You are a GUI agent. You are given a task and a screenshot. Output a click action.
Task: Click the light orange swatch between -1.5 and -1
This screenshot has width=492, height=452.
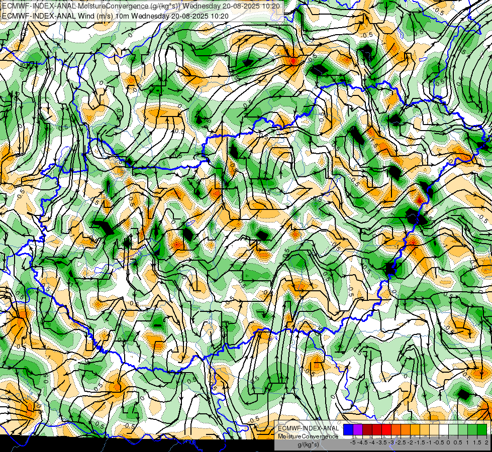[x=425, y=429]
